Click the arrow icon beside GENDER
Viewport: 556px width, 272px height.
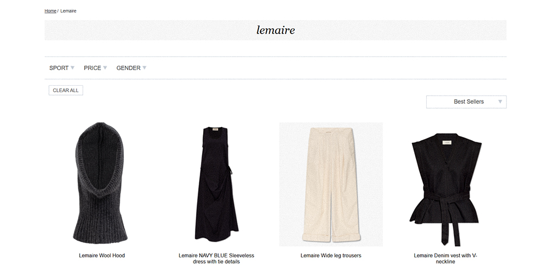tap(144, 68)
